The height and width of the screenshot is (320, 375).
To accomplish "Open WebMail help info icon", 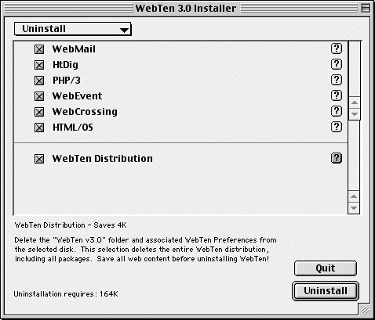I will point(337,49).
